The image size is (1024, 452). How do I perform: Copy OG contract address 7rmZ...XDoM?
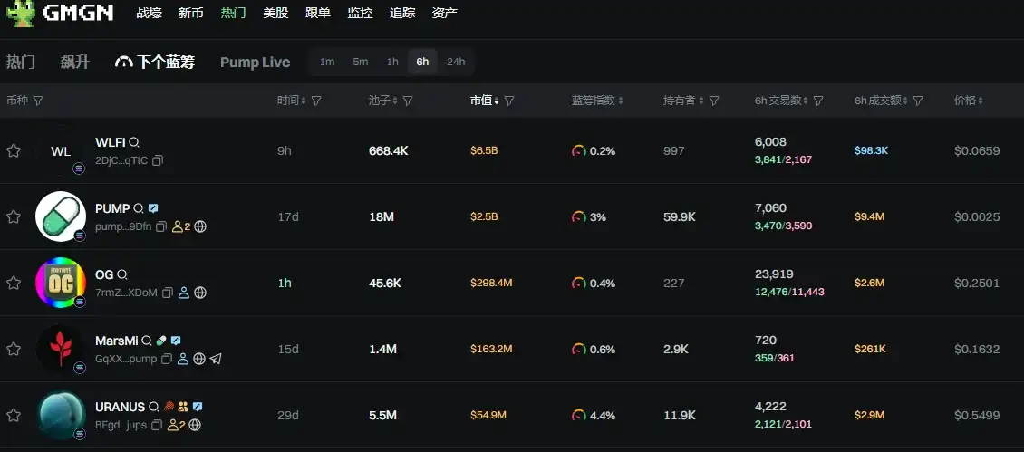[x=167, y=293]
